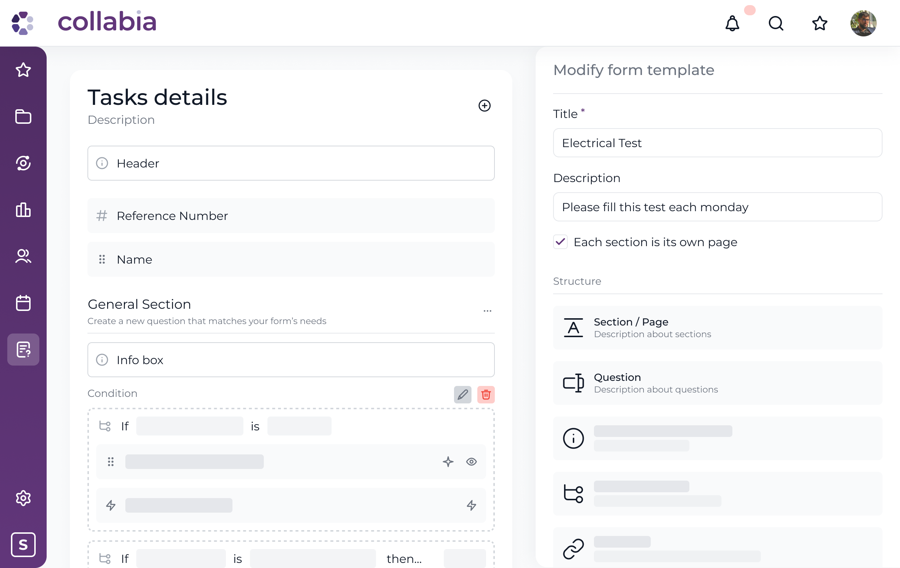900x568 pixels.
Task: Open the notifications bell
Action: pos(732,24)
